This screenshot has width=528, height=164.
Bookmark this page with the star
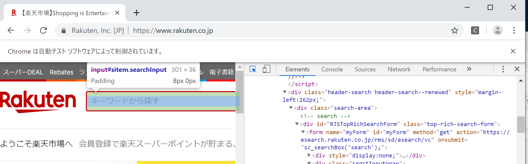455,31
